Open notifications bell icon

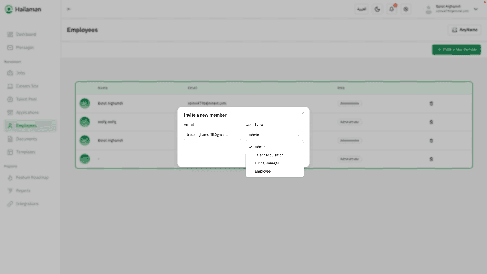pos(391,9)
